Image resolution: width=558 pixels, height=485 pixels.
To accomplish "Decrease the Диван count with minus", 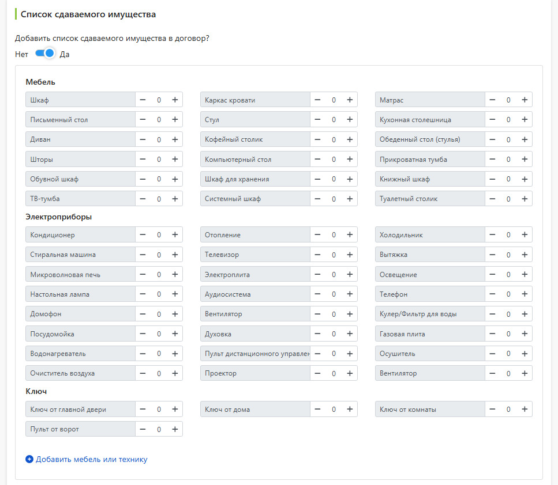I will tap(143, 139).
